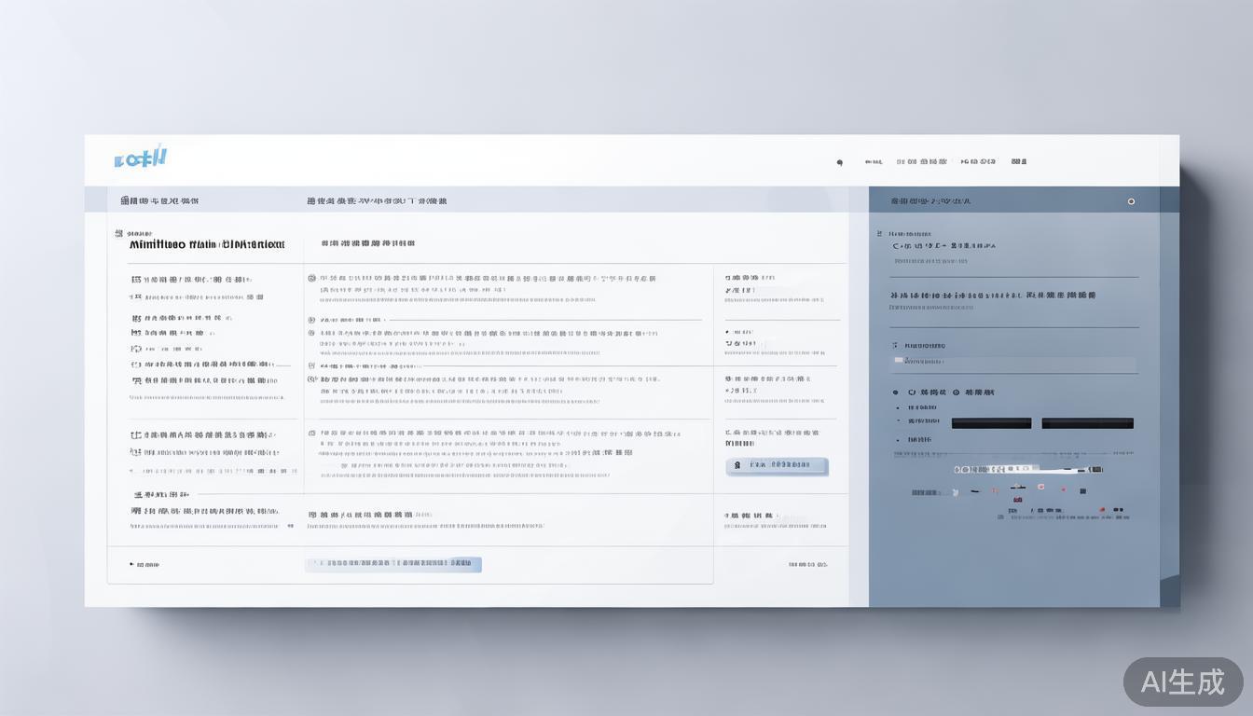Screen dimensions: 1253x716
Task: Click the circle icon in the dark panel header
Action: click(x=1131, y=201)
